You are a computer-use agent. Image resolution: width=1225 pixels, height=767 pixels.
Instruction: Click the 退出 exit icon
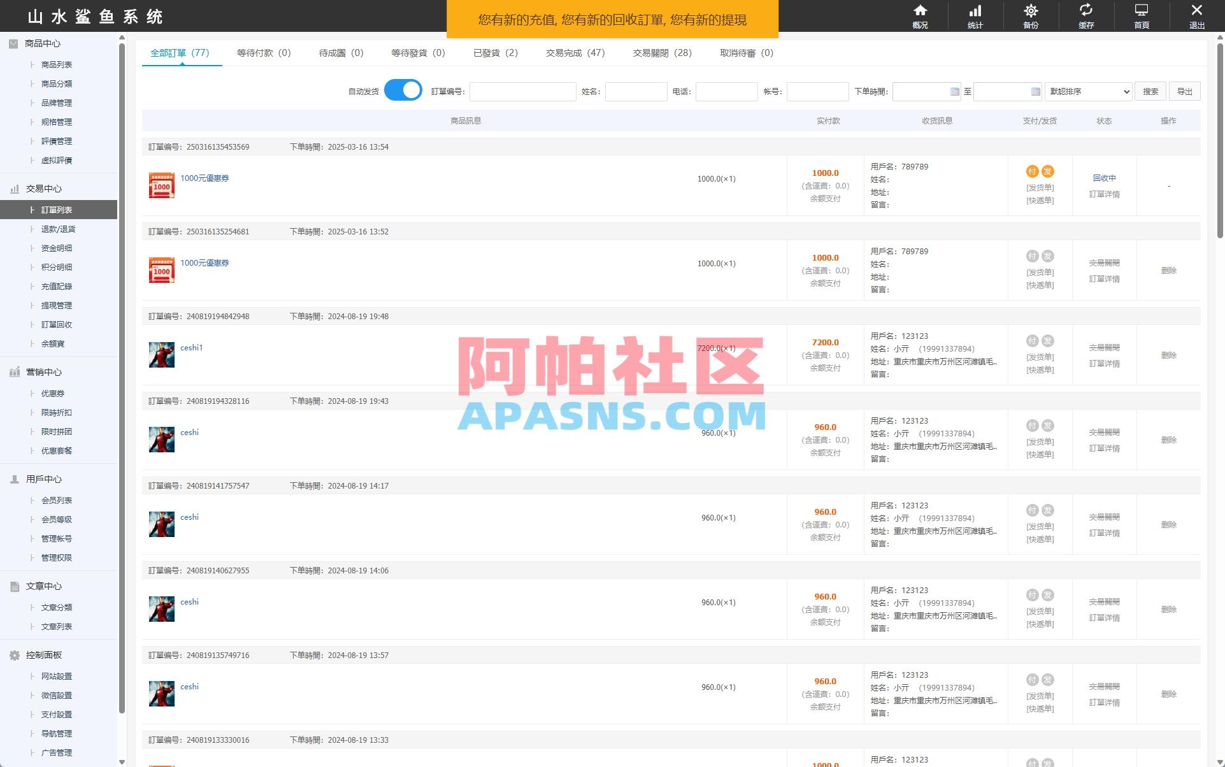(1196, 14)
